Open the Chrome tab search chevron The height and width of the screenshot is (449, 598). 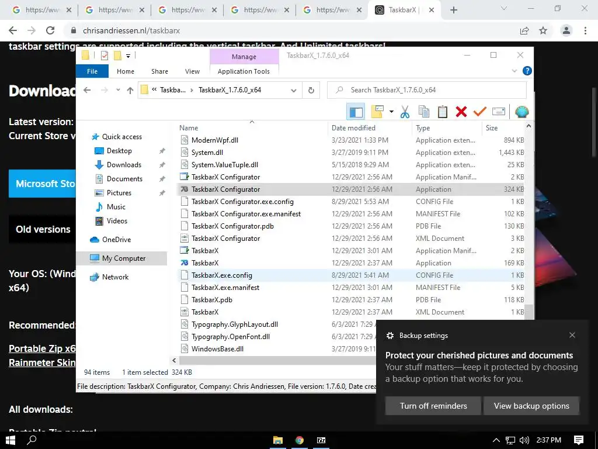pos(504,8)
